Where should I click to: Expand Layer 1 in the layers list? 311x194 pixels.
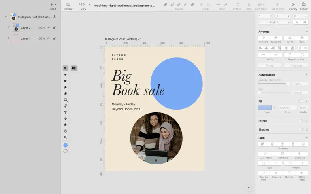(9, 38)
